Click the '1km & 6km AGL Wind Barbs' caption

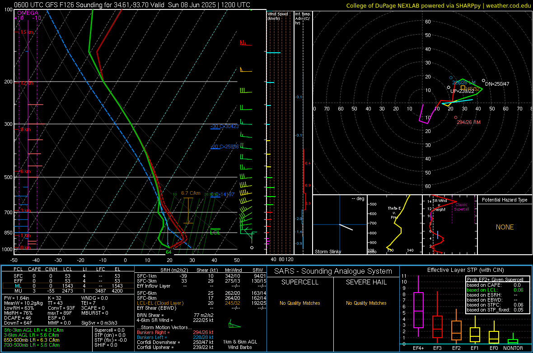click(240, 344)
